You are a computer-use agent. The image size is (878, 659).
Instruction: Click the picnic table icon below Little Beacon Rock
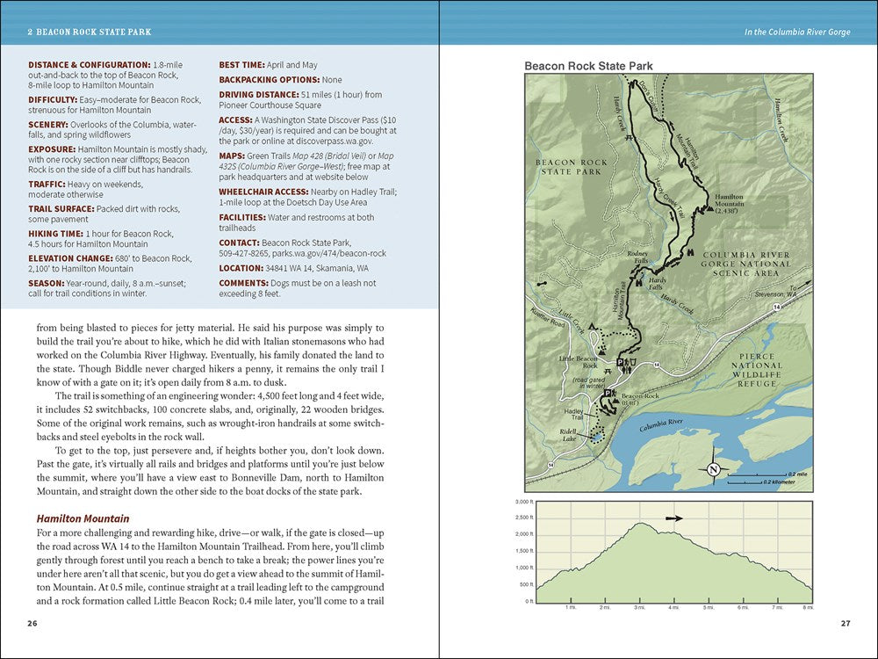coord(608,371)
